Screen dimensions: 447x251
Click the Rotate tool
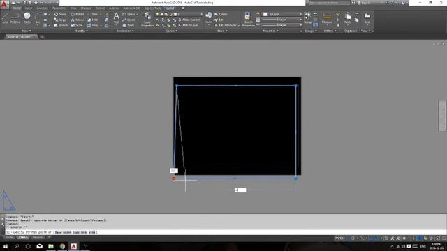point(78,14)
